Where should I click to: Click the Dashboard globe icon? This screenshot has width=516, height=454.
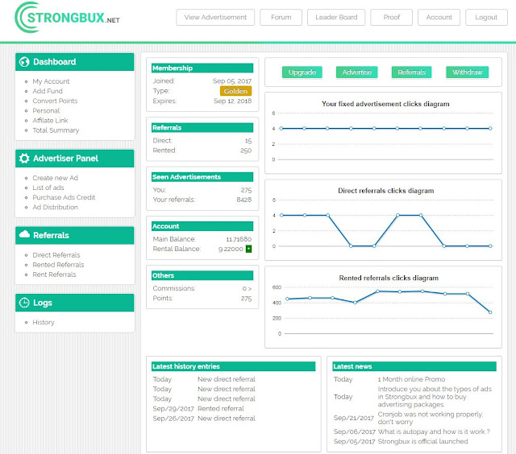24,62
